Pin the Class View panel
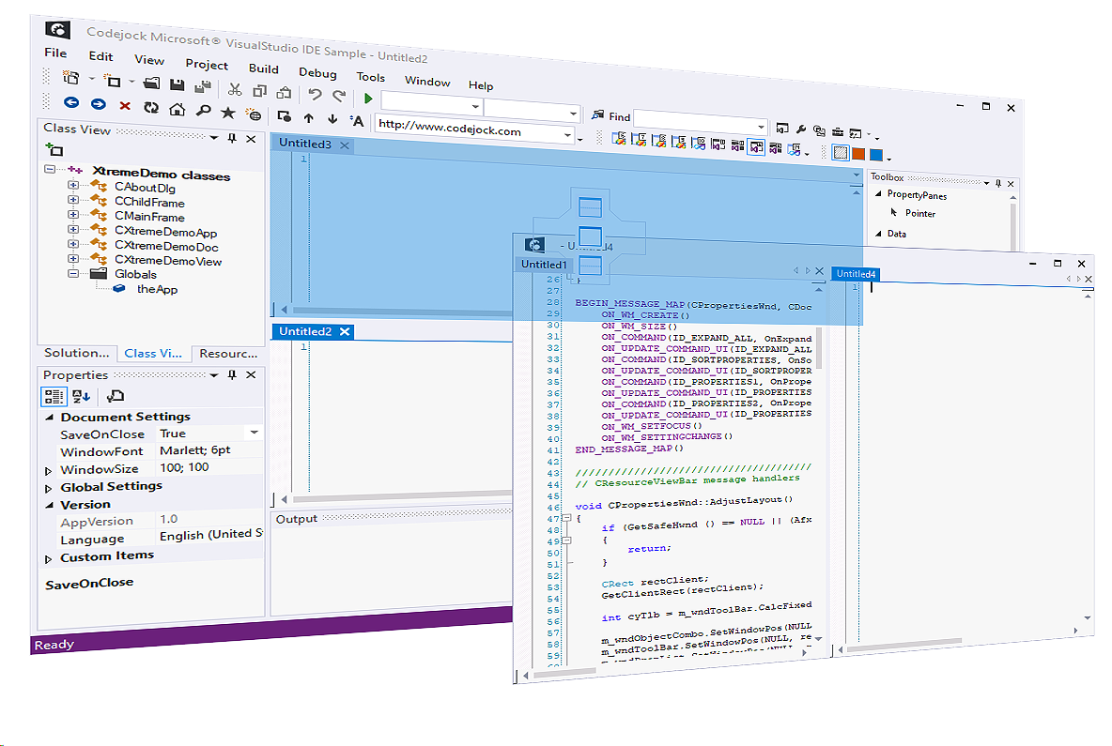The width and height of the screenshot is (1112, 746). pyautogui.click(x=232, y=138)
